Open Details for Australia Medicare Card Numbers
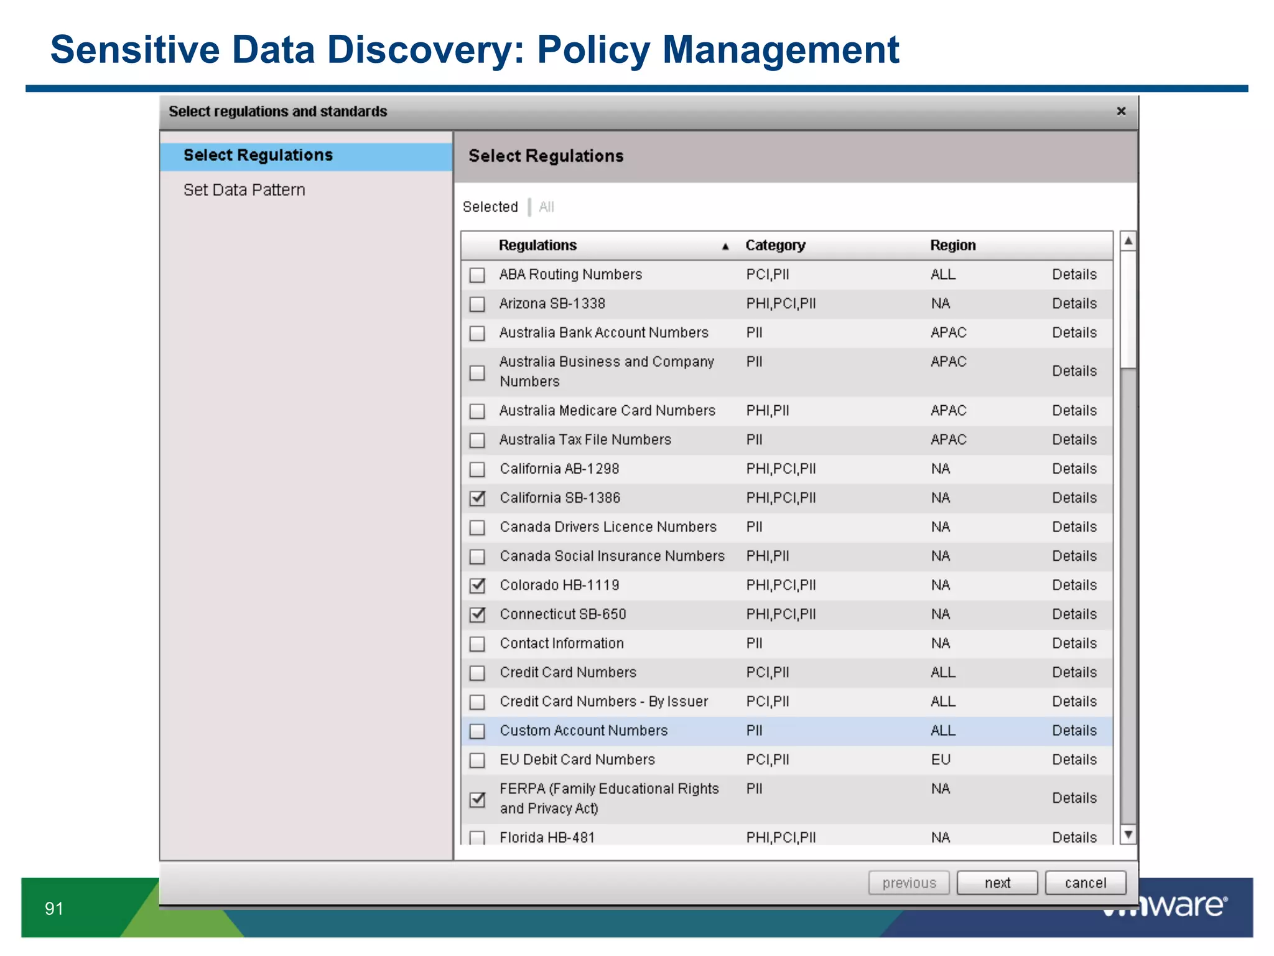Screen dimensions: 1274x956 (1074, 411)
